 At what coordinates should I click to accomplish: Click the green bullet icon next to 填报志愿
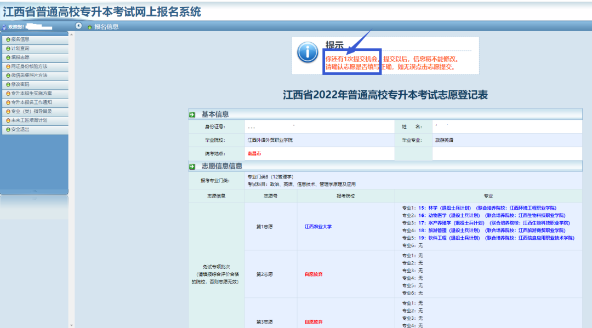tap(8, 57)
